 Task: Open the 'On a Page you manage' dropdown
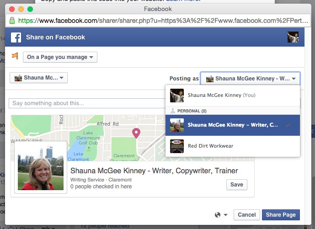[60, 57]
